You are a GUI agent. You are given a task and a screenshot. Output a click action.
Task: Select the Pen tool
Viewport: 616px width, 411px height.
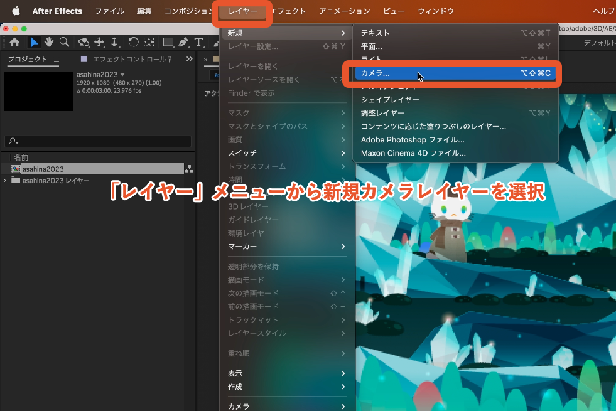click(x=183, y=42)
